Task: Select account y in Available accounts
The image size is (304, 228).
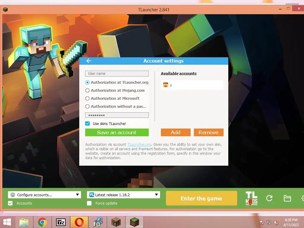Action: [192, 85]
